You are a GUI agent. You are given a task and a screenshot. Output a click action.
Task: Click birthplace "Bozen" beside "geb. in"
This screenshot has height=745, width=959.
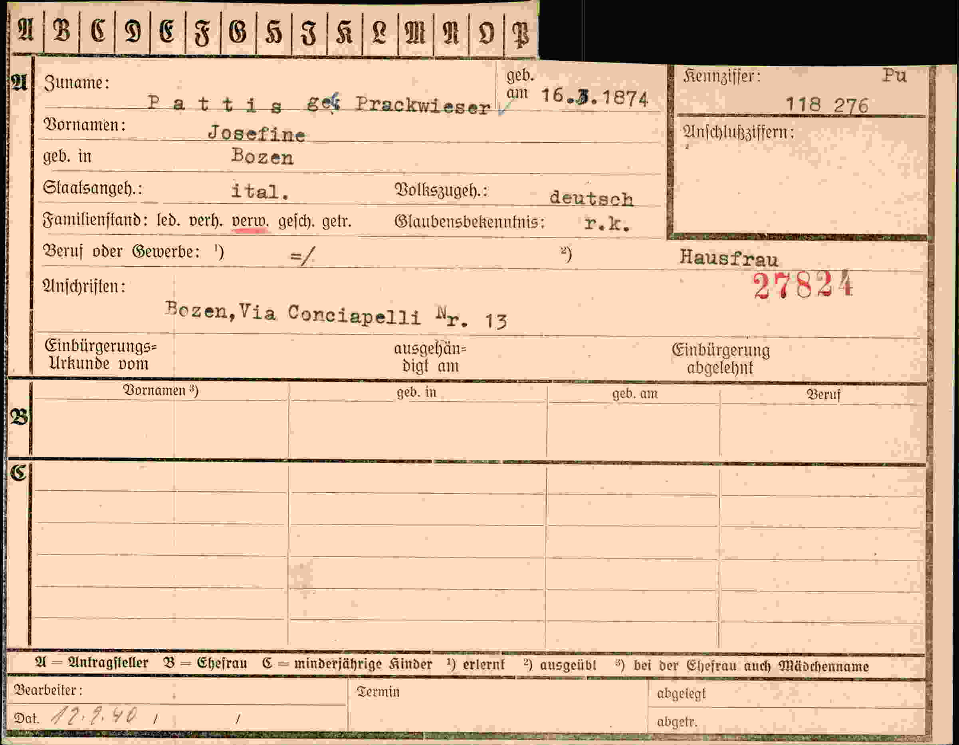[262, 156]
